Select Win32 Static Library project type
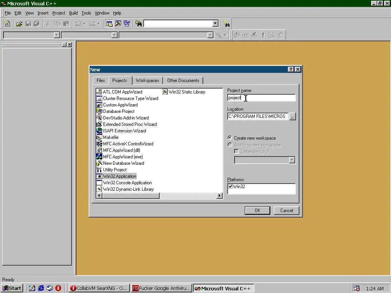This screenshot has height=293, width=391. pos(184,92)
